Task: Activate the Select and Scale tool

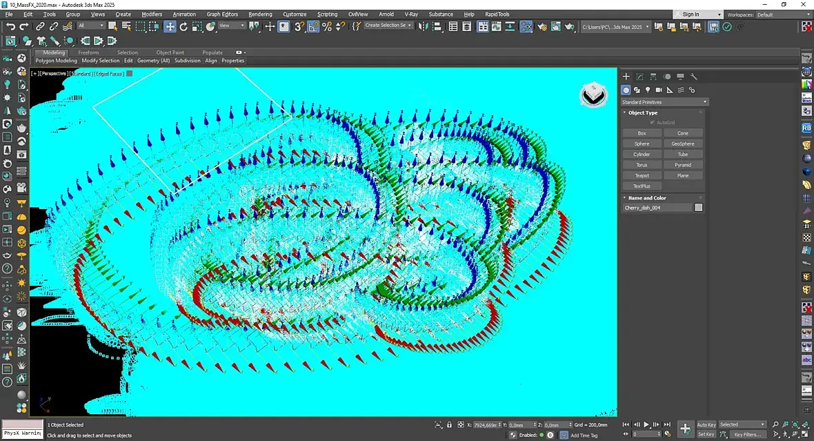Action: pos(197,26)
